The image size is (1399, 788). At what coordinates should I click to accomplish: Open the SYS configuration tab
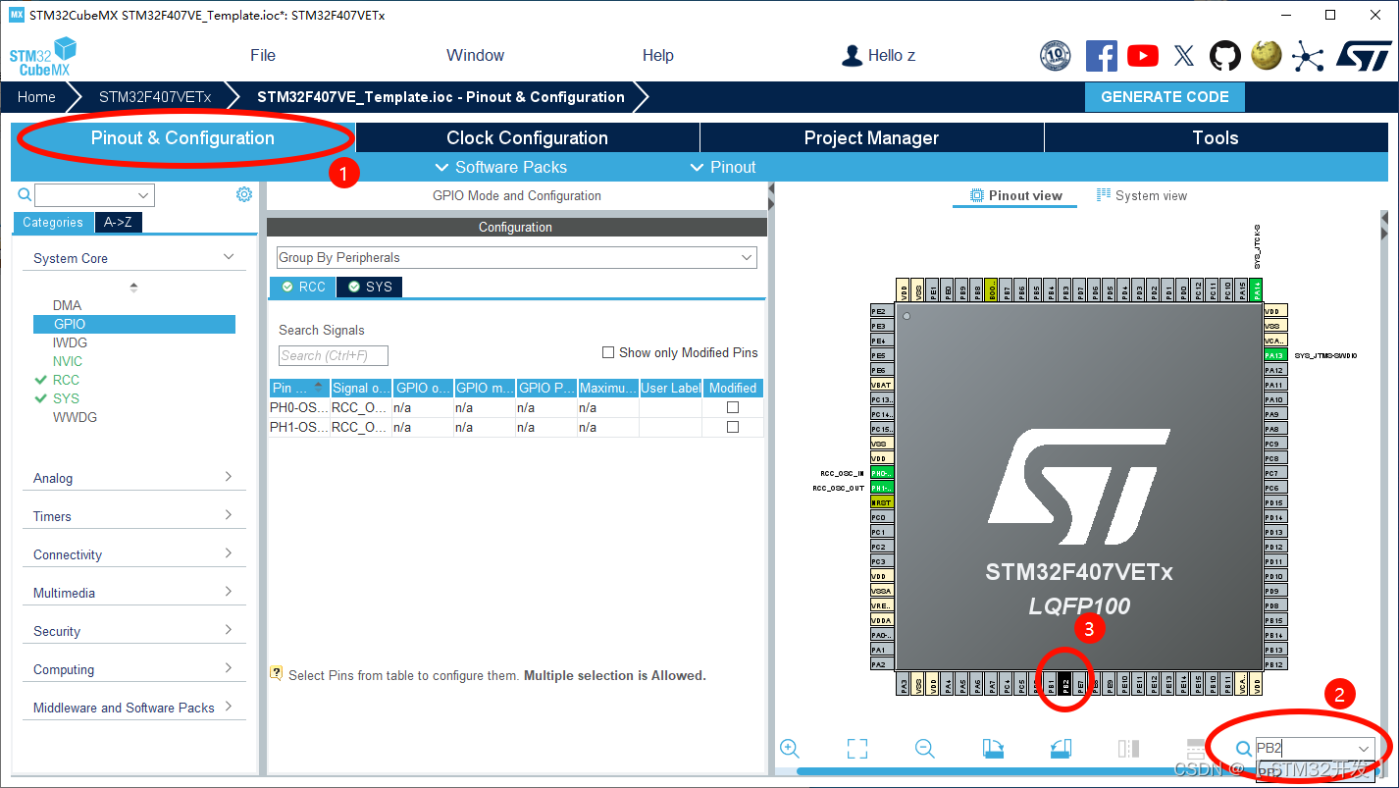pos(370,287)
